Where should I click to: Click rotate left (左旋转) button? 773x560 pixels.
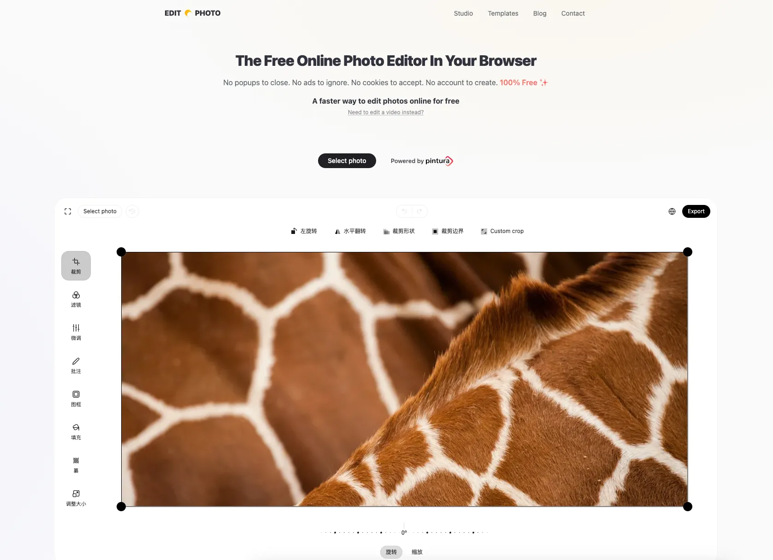pos(304,231)
